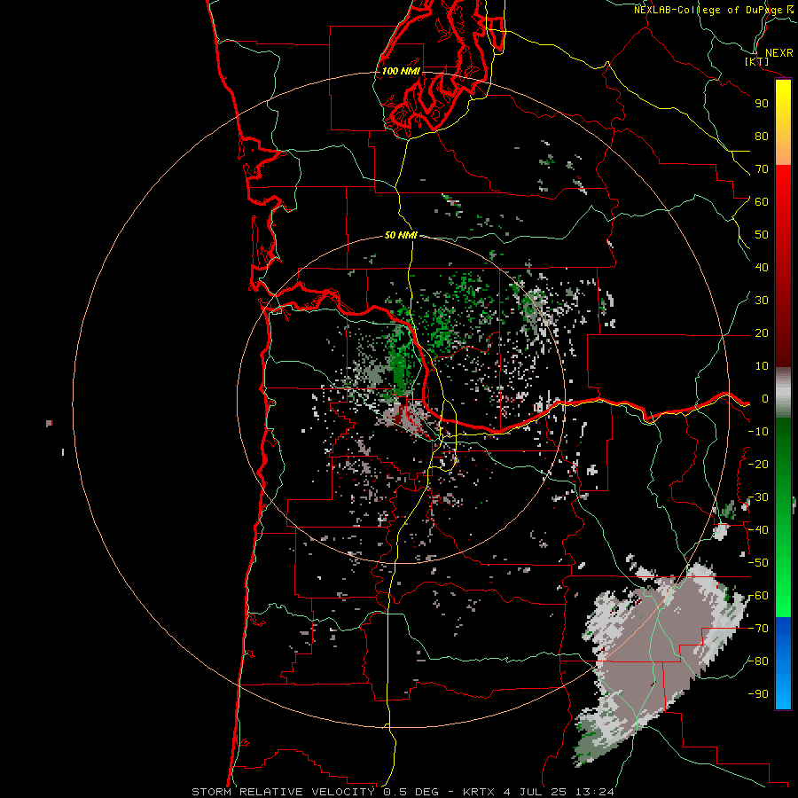Click the -80 knot scale label
This screenshot has width=798, height=798.
[x=758, y=661]
